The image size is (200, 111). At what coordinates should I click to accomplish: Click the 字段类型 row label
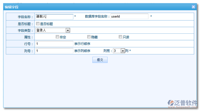click(25, 30)
